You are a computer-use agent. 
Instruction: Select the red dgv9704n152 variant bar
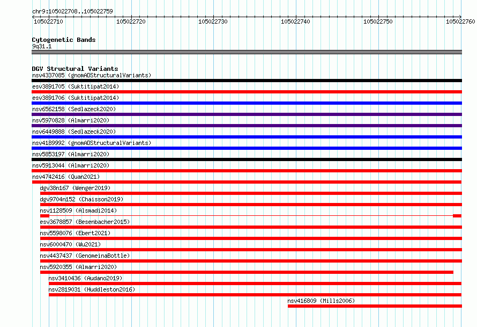[251, 205]
